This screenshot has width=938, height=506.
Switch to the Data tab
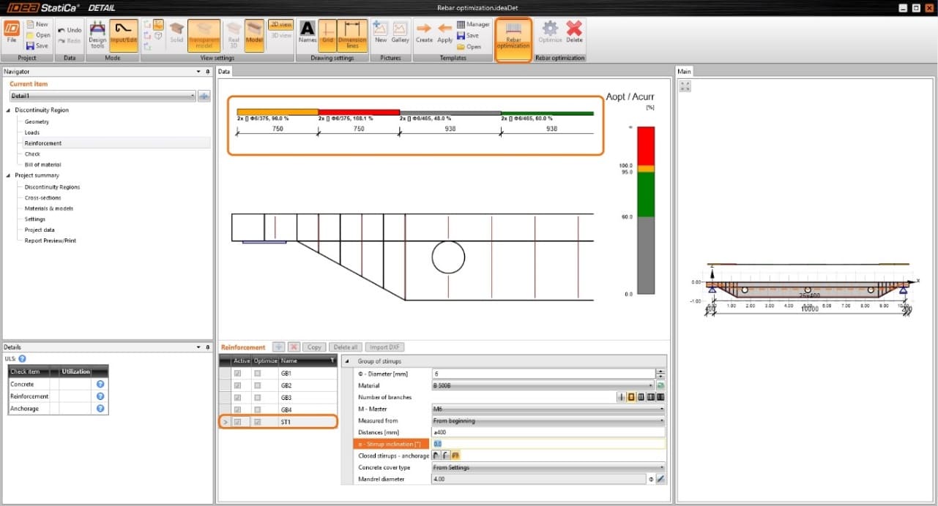coord(224,71)
